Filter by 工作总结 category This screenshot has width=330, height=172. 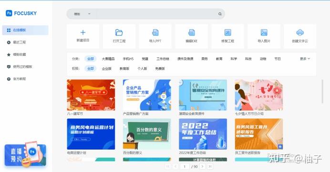point(163,59)
